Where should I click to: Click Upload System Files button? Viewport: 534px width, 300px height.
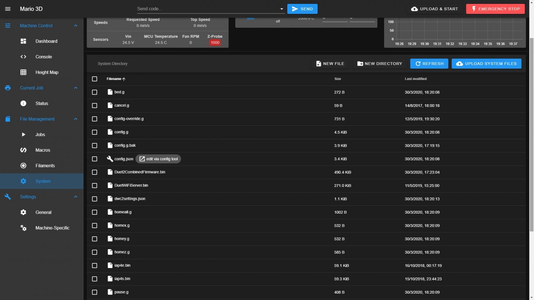(x=486, y=64)
